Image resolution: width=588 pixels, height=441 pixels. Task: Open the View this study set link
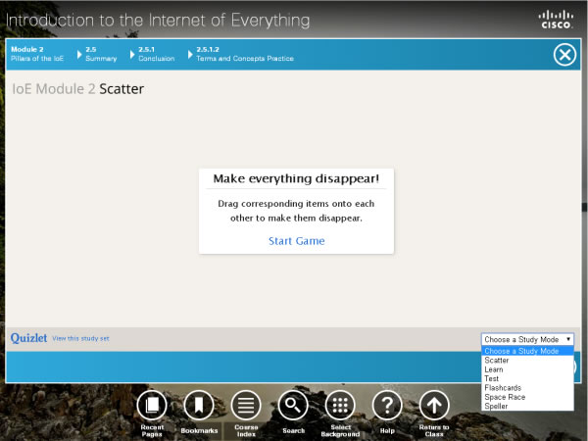click(x=80, y=338)
